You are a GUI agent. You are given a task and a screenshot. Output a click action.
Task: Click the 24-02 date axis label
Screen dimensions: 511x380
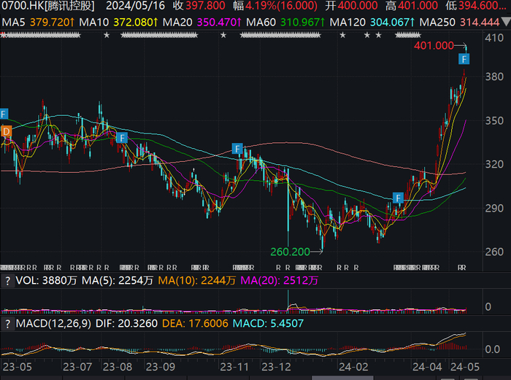pos(353,367)
